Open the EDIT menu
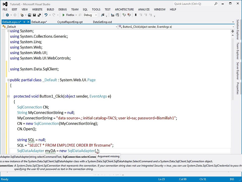 tap(14, 9)
